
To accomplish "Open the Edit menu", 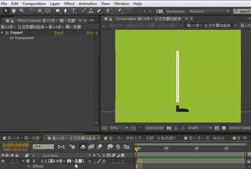I will coord(14,3).
